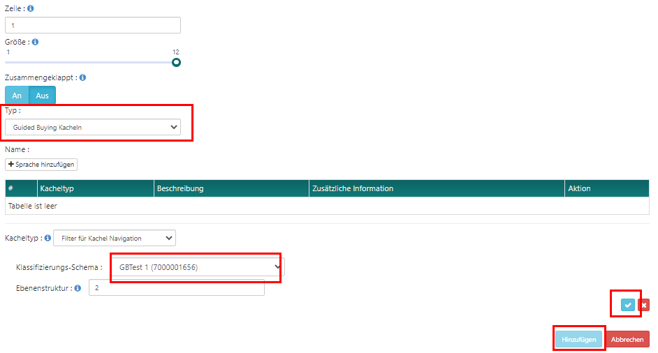Click the info icon next to Ebenenstruktur
This screenshot has height=353, width=658.
coord(78,287)
